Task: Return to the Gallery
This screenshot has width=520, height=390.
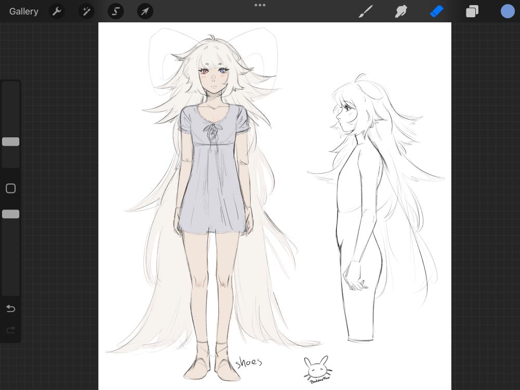Action: tap(23, 11)
